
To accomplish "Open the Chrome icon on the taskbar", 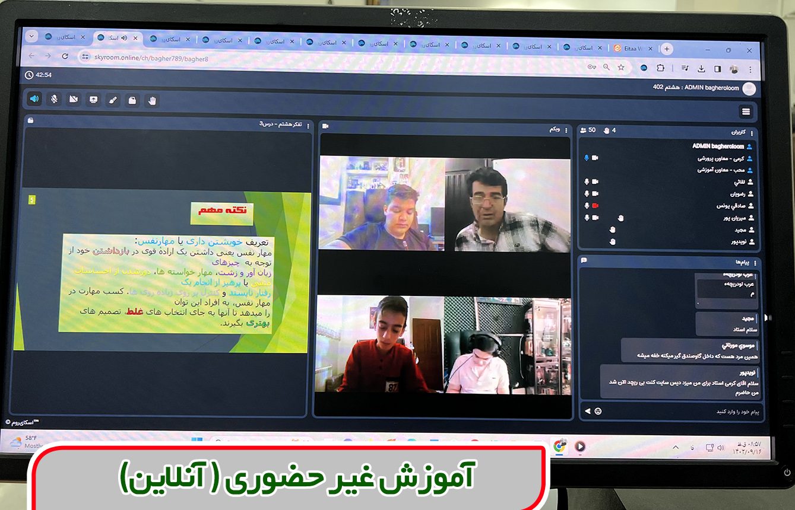I will point(559,446).
